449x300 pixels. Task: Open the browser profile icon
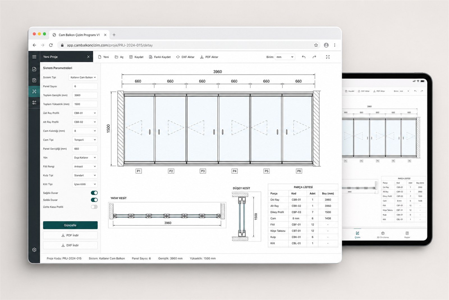point(326,45)
